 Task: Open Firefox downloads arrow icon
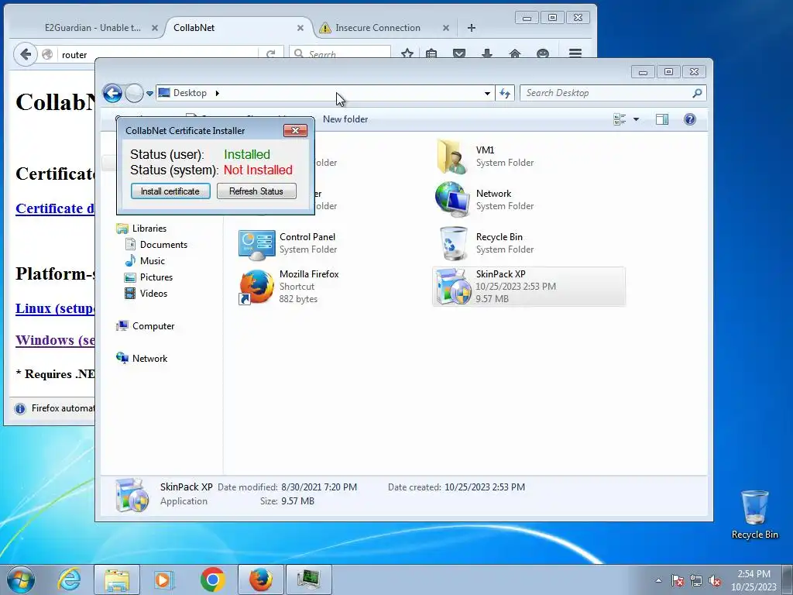point(487,53)
